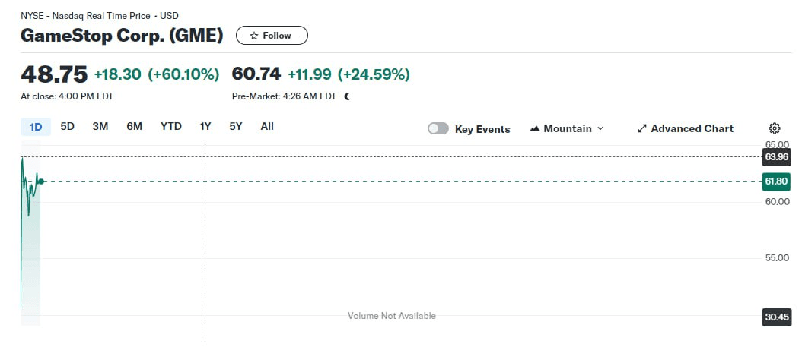The height and width of the screenshot is (347, 802).
Task: Select the 1D chart range tab
Action: 36,127
